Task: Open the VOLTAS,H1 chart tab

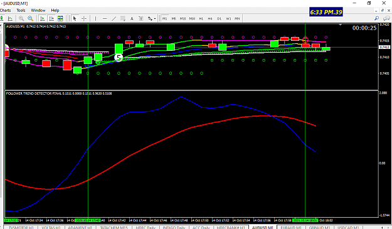Action: [51, 228]
